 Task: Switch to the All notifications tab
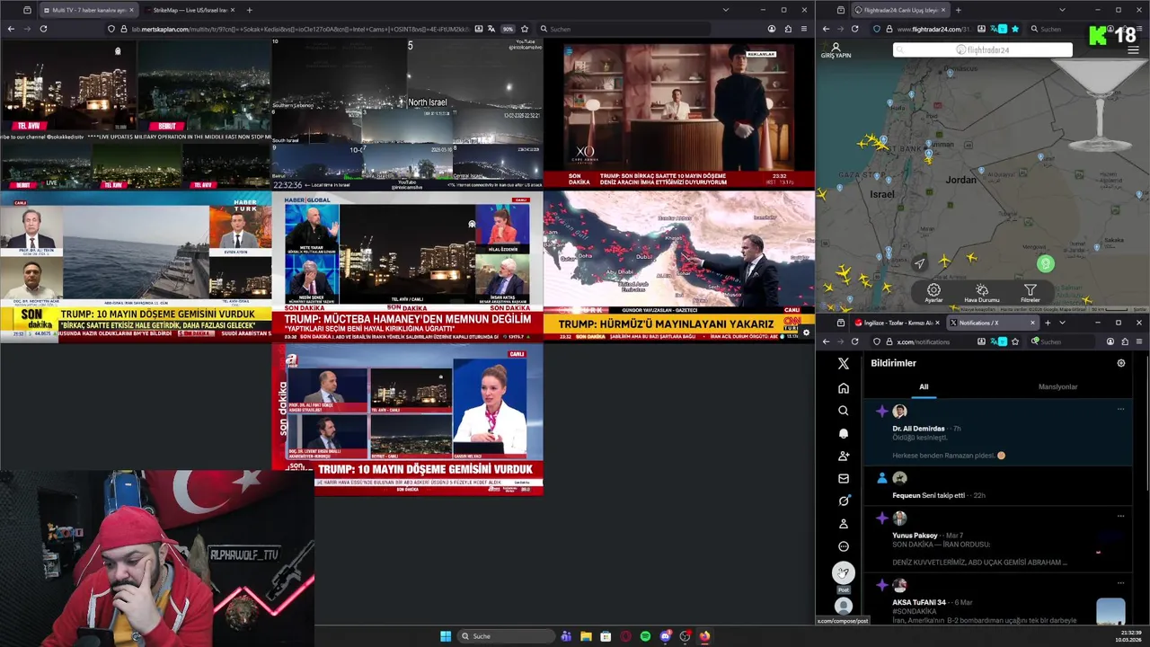coord(924,386)
